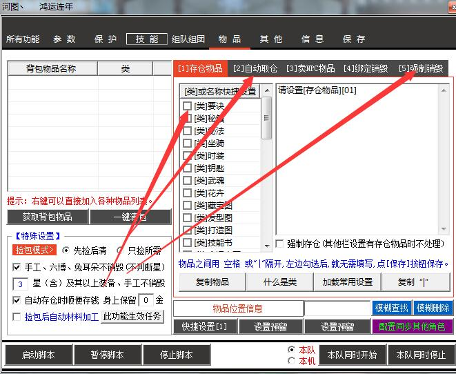The image size is (456, 374).
Task: Choose the 本机 radio button
Action: (x=292, y=361)
